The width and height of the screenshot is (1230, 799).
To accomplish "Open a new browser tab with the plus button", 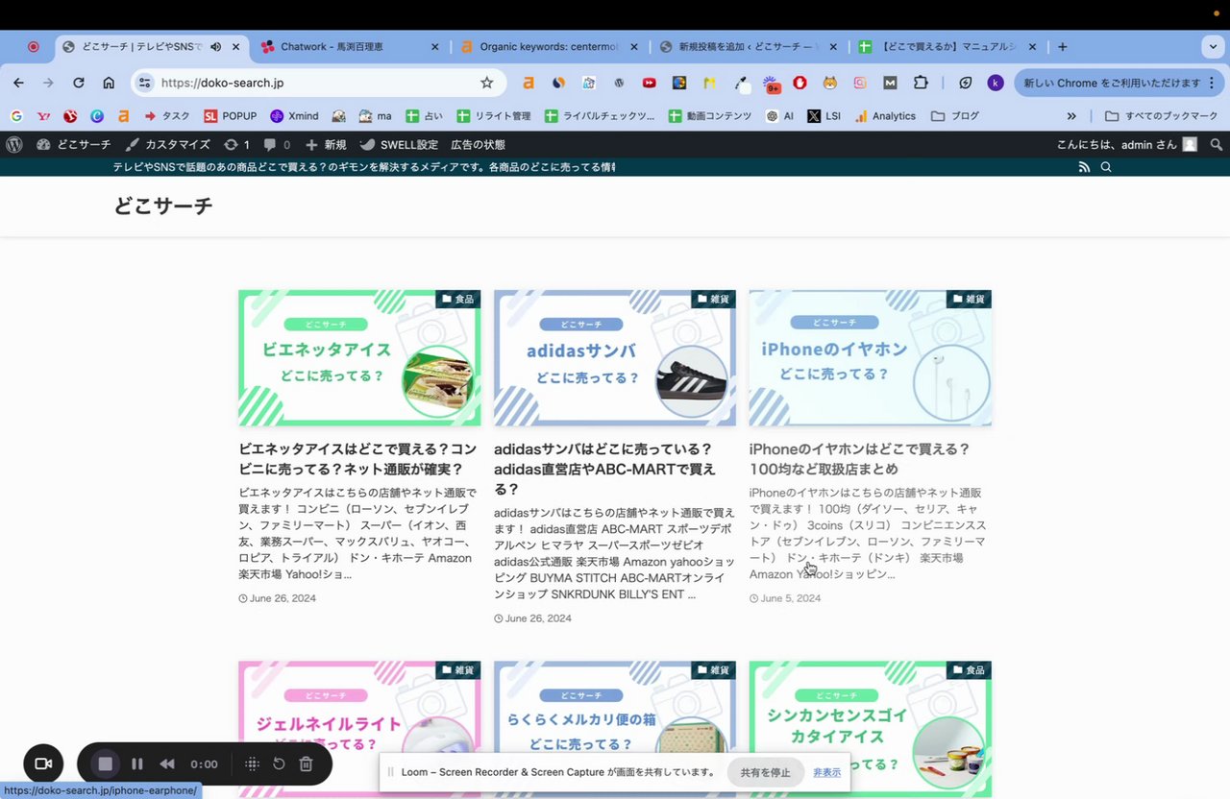I will 1062,46.
